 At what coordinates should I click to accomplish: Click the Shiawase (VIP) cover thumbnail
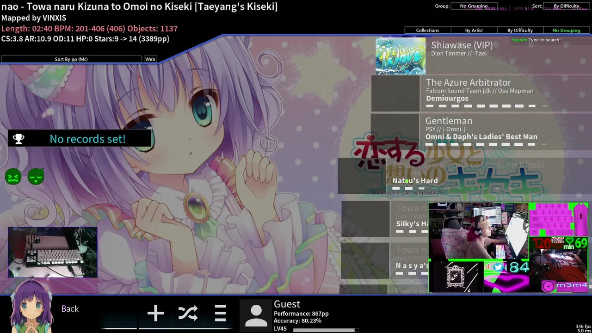coord(401,56)
